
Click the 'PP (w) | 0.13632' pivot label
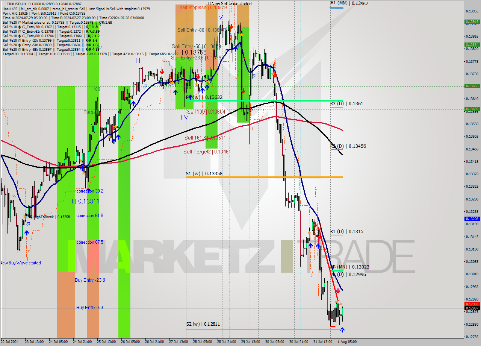click(x=204, y=97)
